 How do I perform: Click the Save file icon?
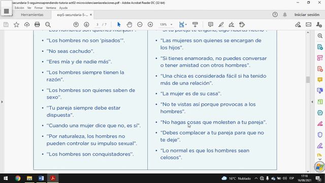click(6, 25)
